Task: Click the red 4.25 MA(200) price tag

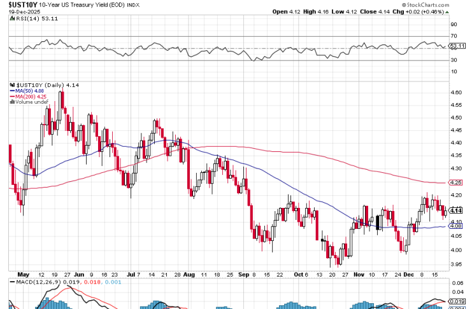Action: click(x=455, y=183)
